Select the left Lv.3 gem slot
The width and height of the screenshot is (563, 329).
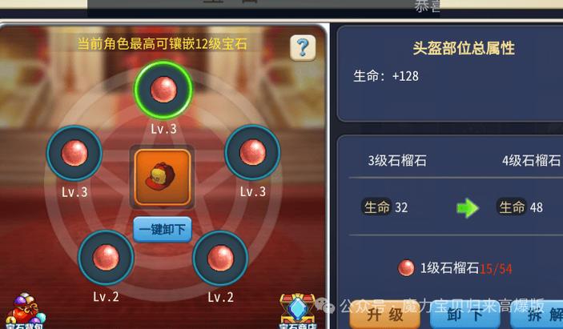coord(74,153)
